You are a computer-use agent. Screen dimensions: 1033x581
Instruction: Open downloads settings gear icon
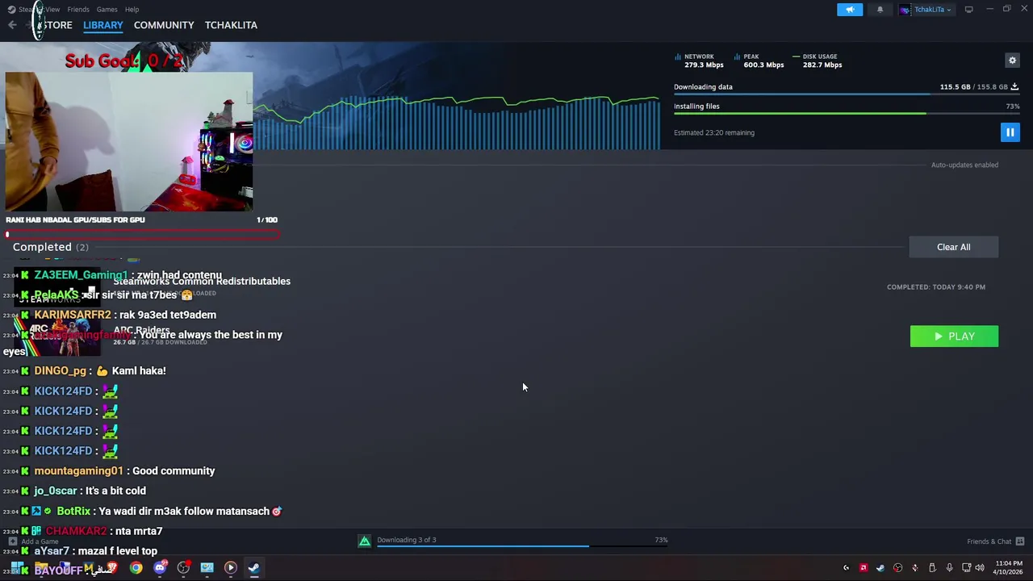coord(1012,61)
